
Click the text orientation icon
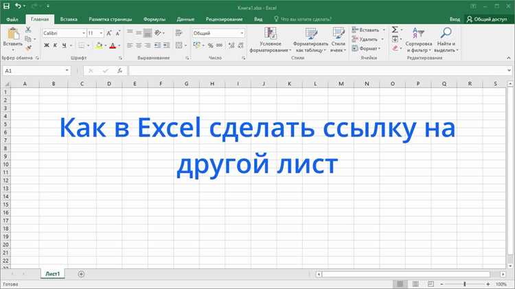(159, 33)
